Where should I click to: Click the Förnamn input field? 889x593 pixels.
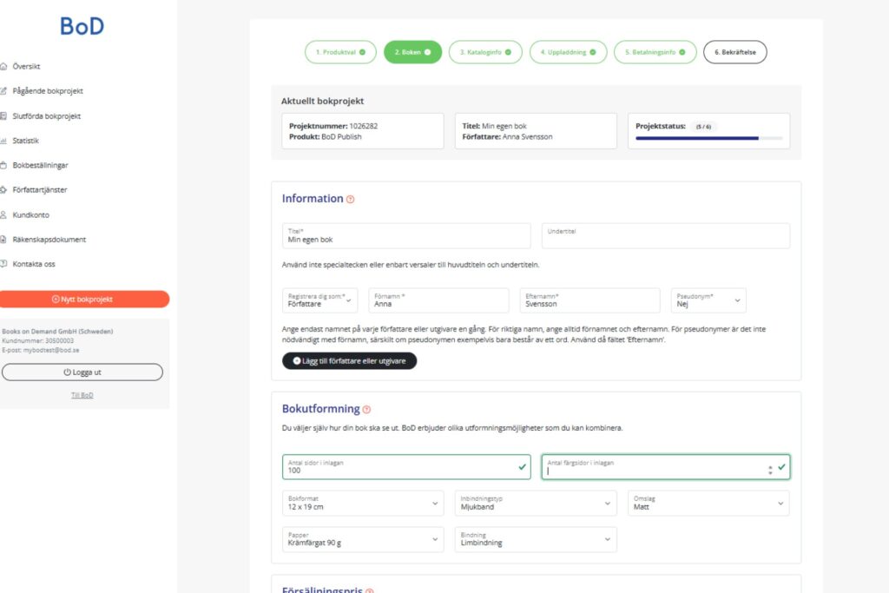(438, 300)
